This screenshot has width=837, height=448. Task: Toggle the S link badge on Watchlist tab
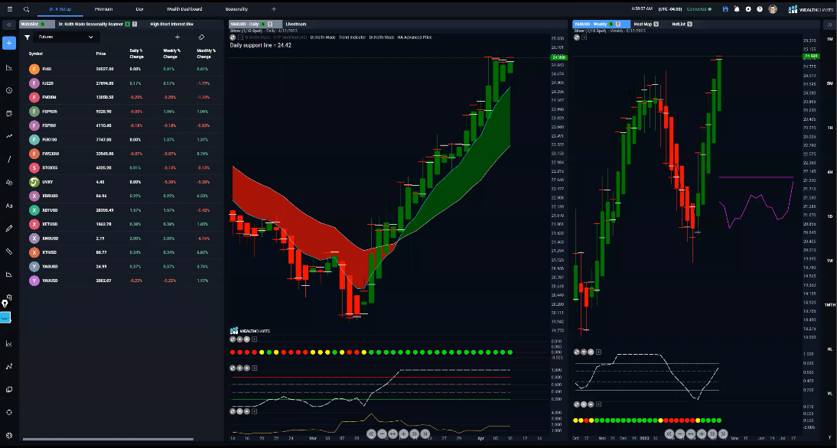(x=43, y=24)
